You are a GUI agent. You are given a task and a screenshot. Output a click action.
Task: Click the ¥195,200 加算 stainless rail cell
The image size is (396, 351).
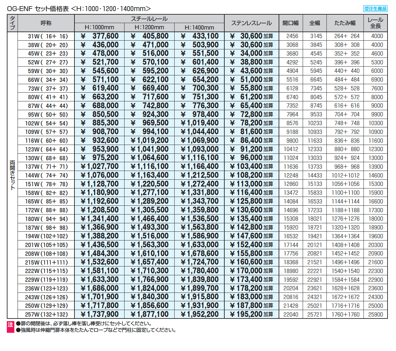[251, 314]
